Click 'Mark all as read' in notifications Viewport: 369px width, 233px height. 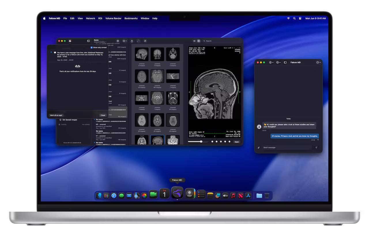tap(56, 115)
